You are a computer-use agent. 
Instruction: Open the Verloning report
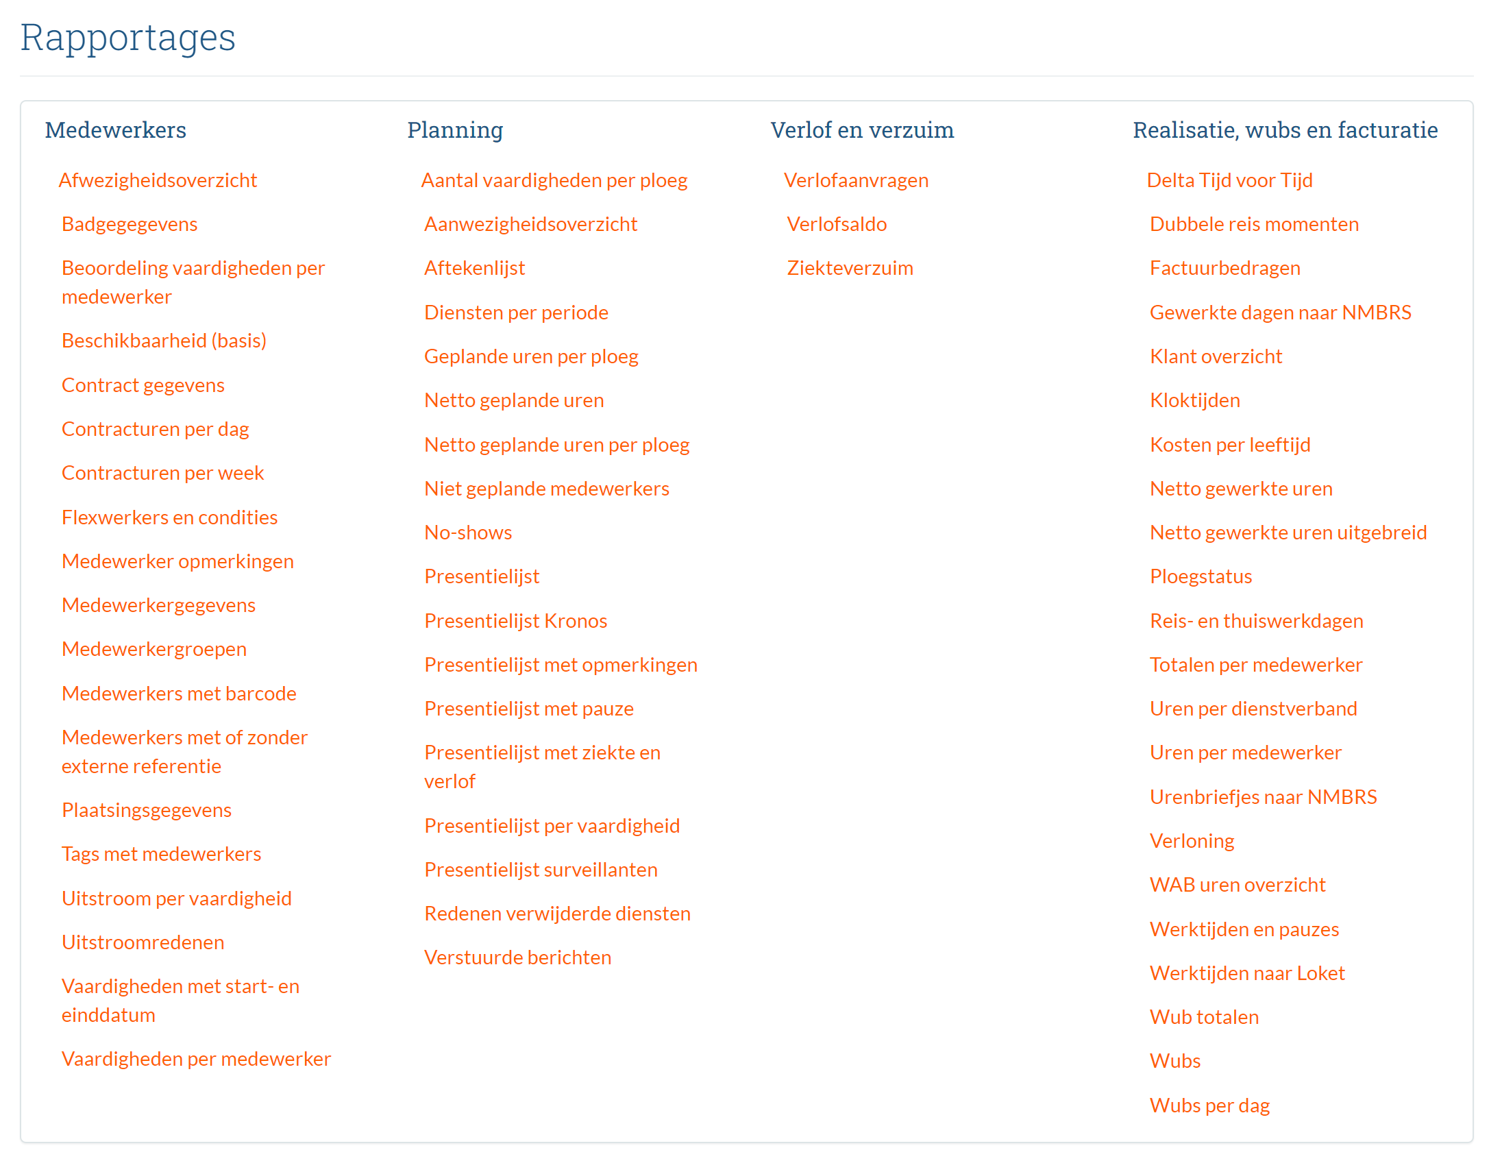pos(1191,841)
